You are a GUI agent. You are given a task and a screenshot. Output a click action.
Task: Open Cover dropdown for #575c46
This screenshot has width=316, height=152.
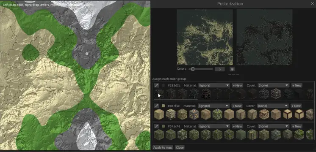(273, 126)
